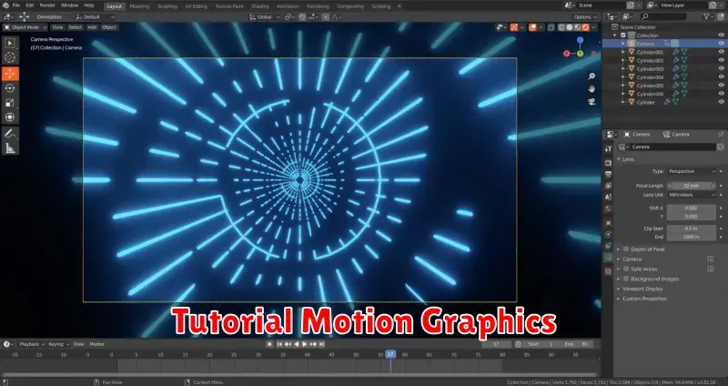
Task: Enable Depth of Field checkbox
Action: [x=626, y=249]
